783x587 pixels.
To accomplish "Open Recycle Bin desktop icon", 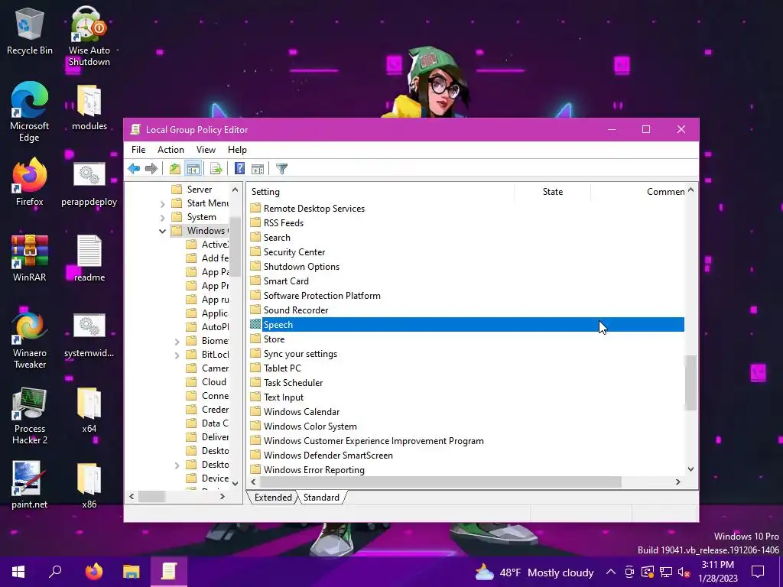I will click(x=30, y=32).
